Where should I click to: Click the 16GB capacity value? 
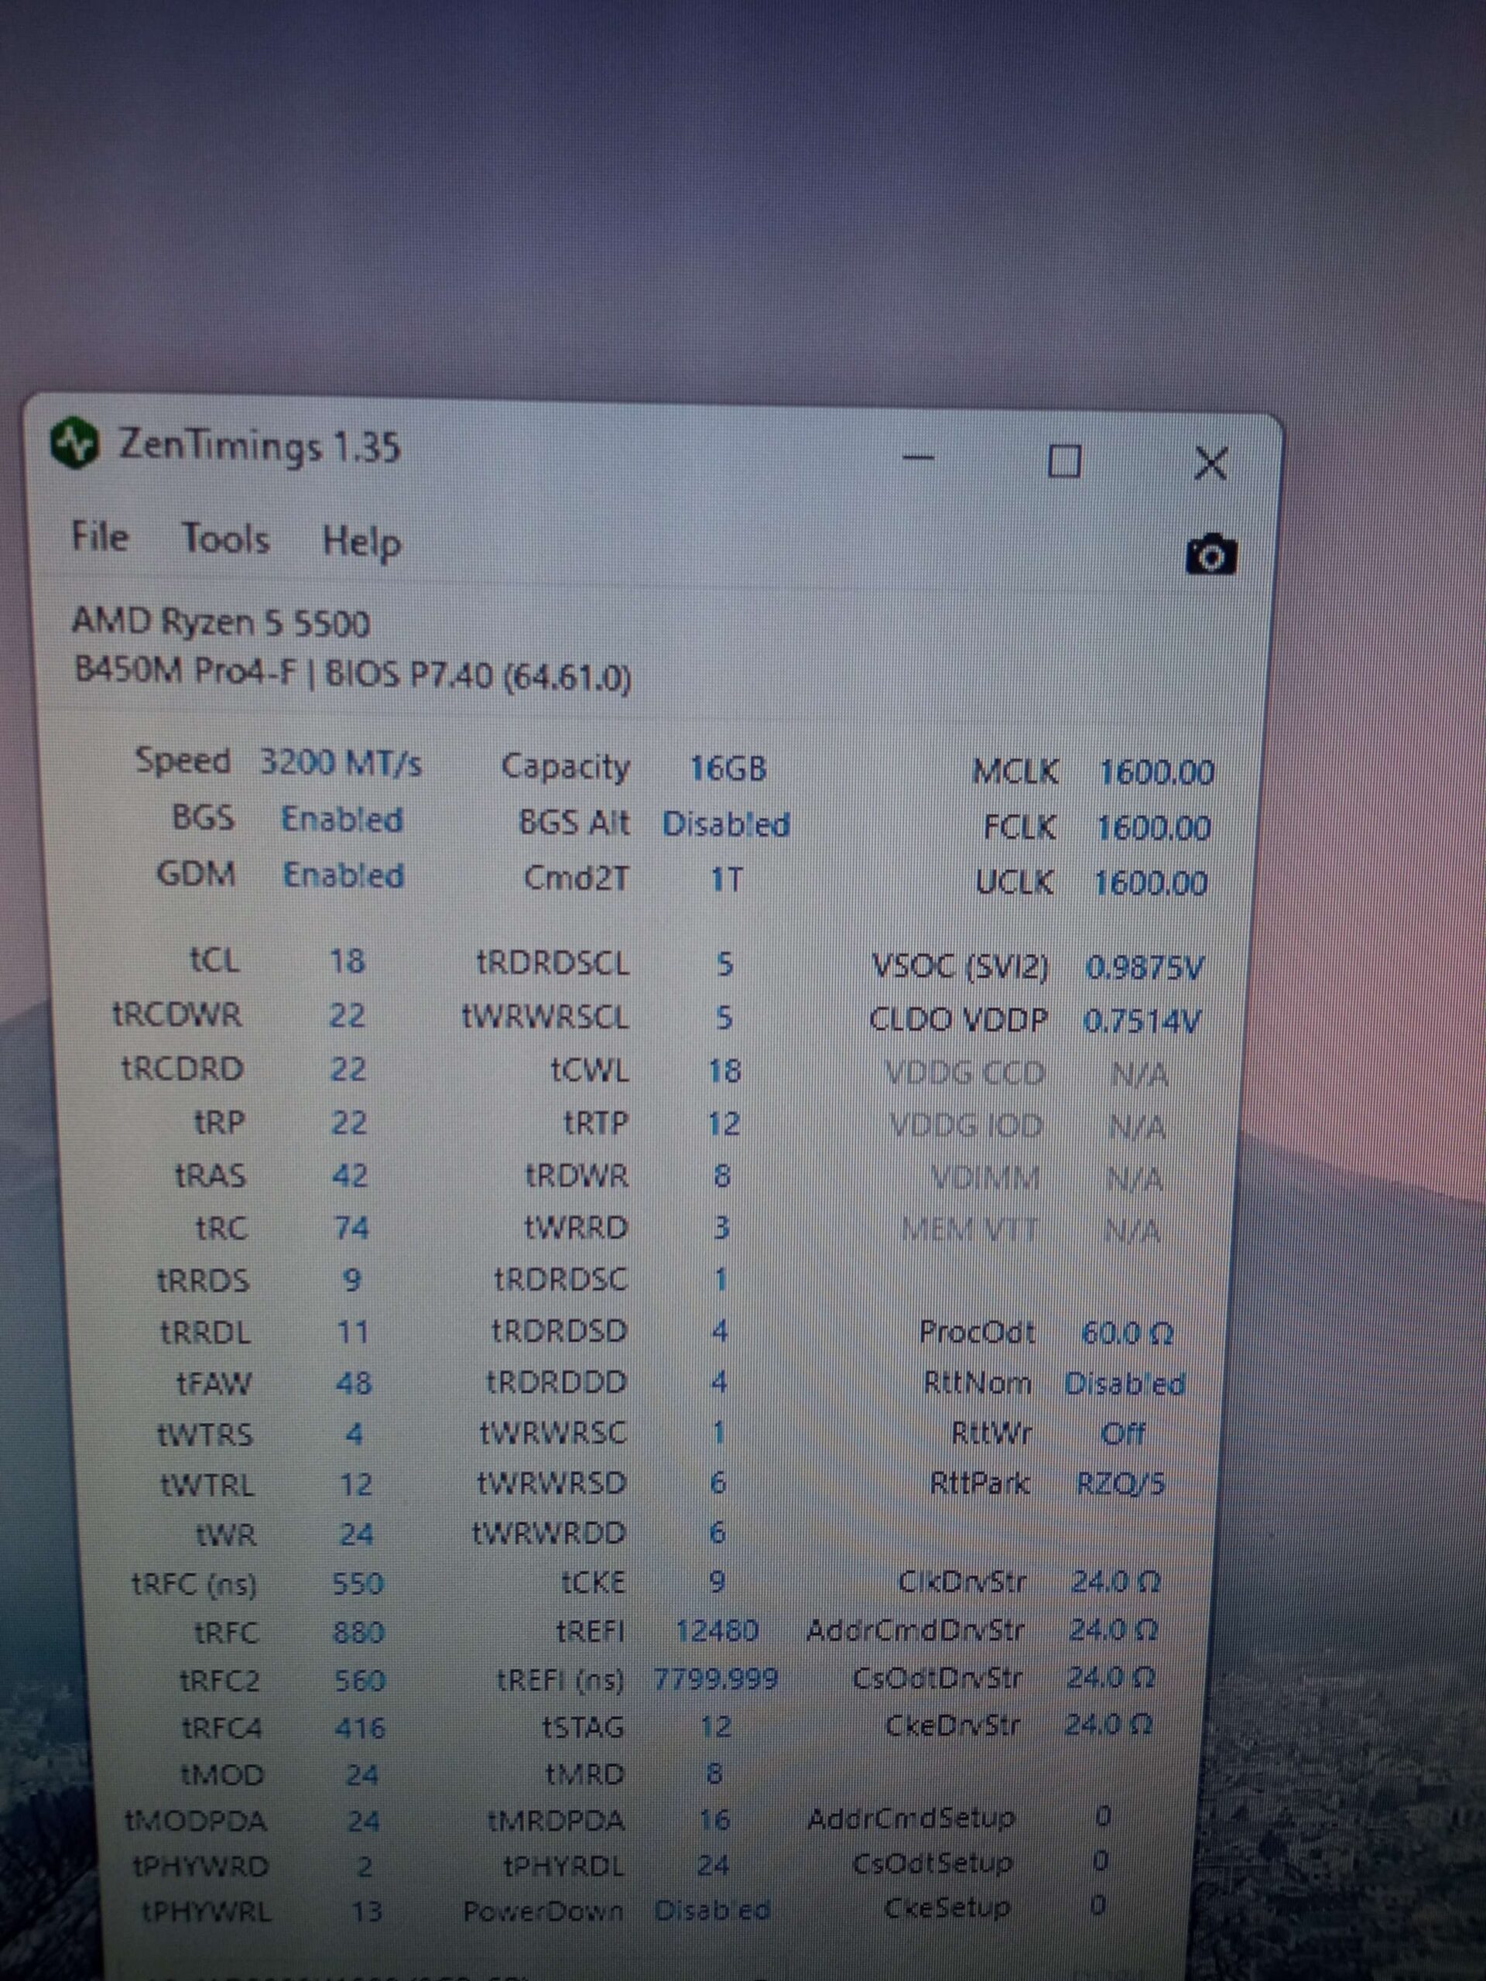click(x=728, y=768)
